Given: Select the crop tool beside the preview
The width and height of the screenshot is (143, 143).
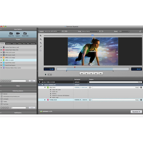Looking at the screenshot, I should pyautogui.click(x=41, y=36).
